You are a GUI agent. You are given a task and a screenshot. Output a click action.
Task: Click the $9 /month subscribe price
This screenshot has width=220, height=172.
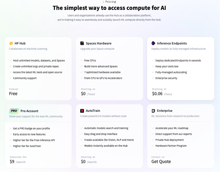(x=18, y=162)
